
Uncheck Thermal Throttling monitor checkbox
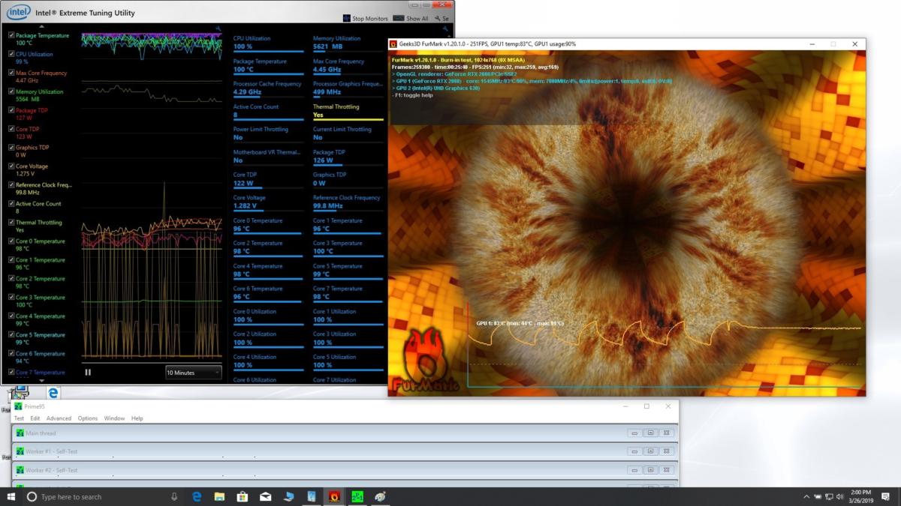point(11,223)
